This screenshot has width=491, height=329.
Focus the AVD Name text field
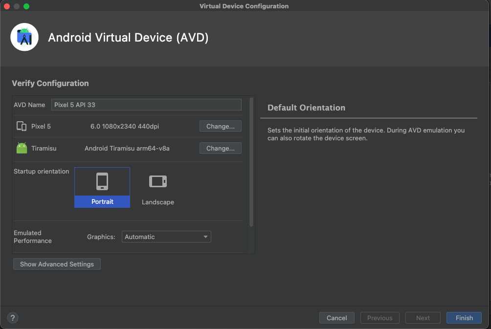146,105
